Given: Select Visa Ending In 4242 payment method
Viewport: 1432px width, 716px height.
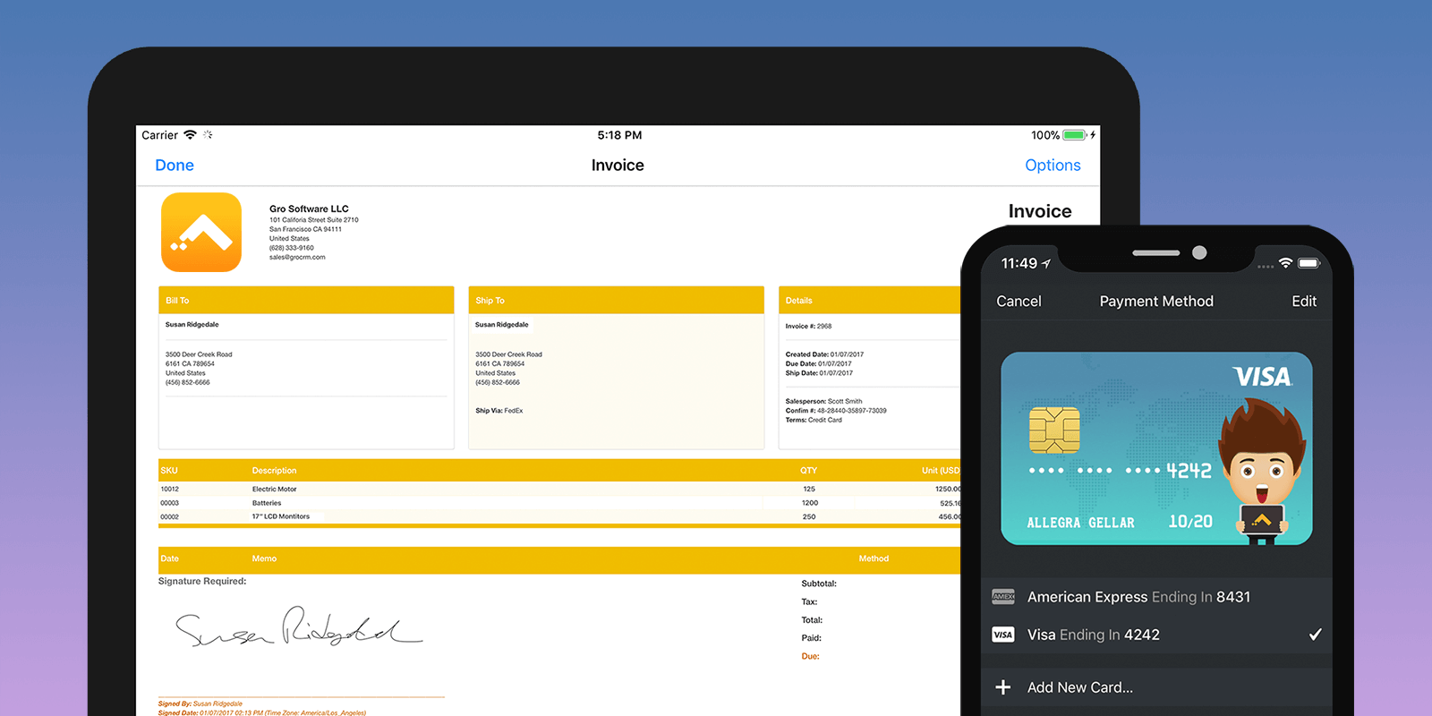Looking at the screenshot, I should (1094, 635).
